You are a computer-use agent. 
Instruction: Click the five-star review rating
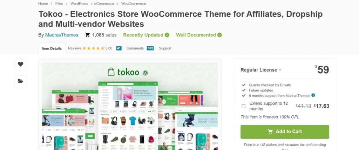pyautogui.click(x=93, y=48)
